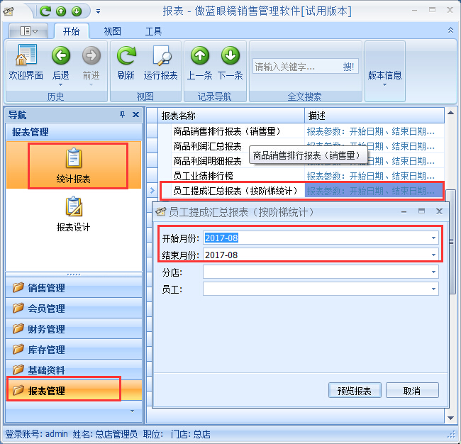Open the 分店 branch dropdown

coord(433,272)
